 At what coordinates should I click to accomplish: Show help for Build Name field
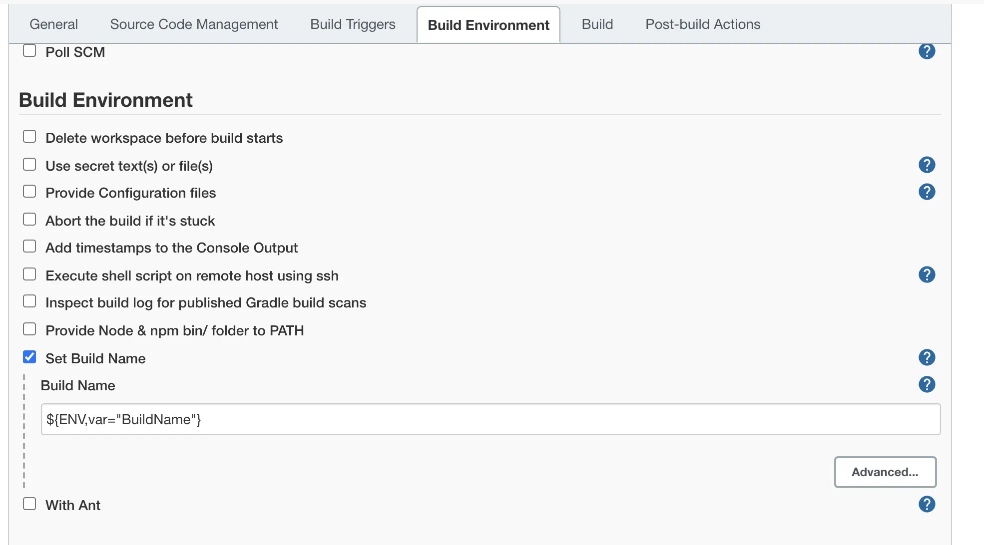coord(927,384)
